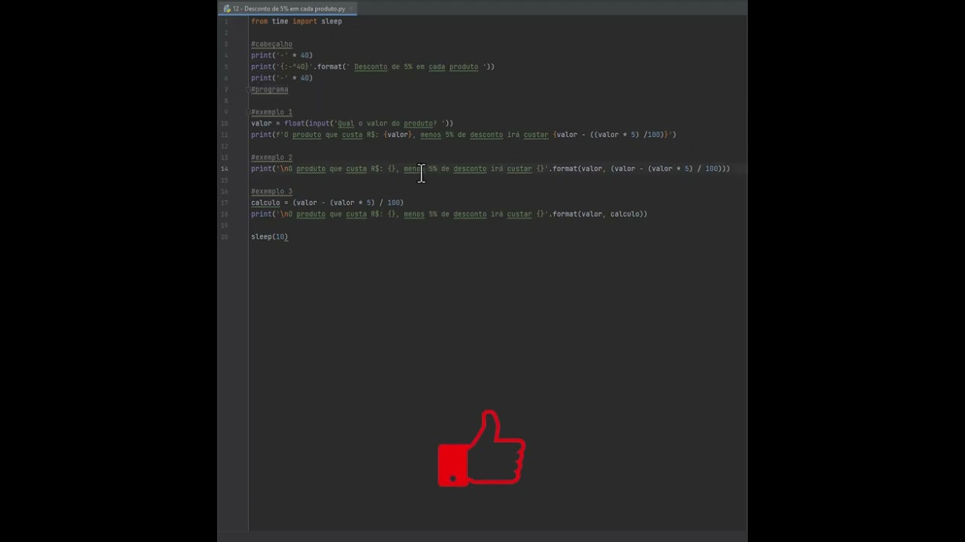The width and height of the screenshot is (965, 542).
Task: Click the 'calculo = (valor - (valor * 5) / 100)' line
Action: pyautogui.click(x=327, y=202)
